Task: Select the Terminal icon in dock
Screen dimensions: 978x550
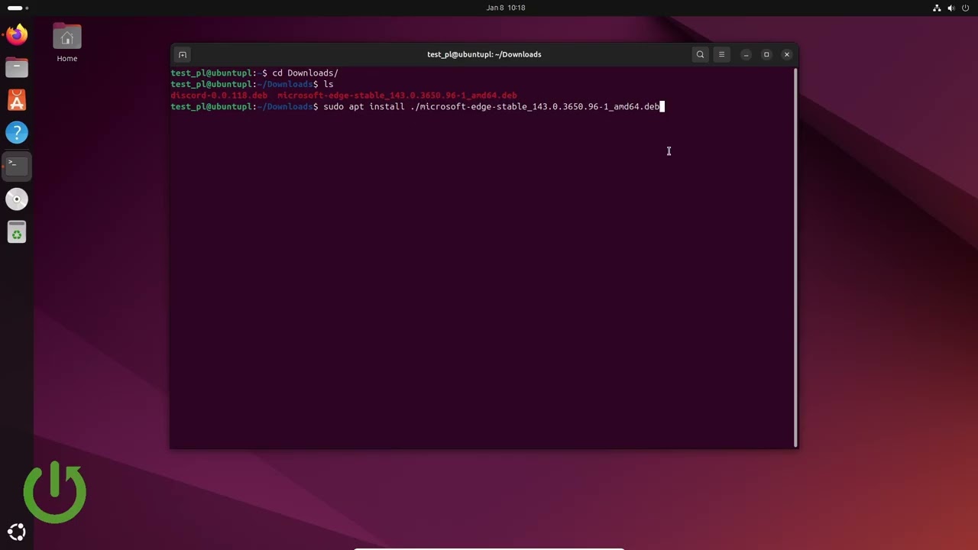Action: [x=17, y=166]
